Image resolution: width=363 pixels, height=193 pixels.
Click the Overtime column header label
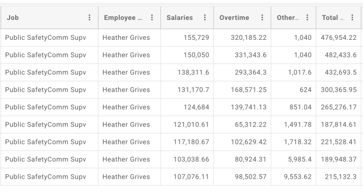tap(234, 17)
